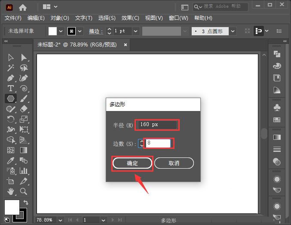
Task: Select the Shape Builder tool
Action: (x=11, y=140)
